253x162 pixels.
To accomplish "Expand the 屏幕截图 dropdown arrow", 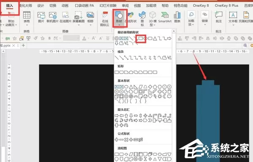I will coord(78,25).
